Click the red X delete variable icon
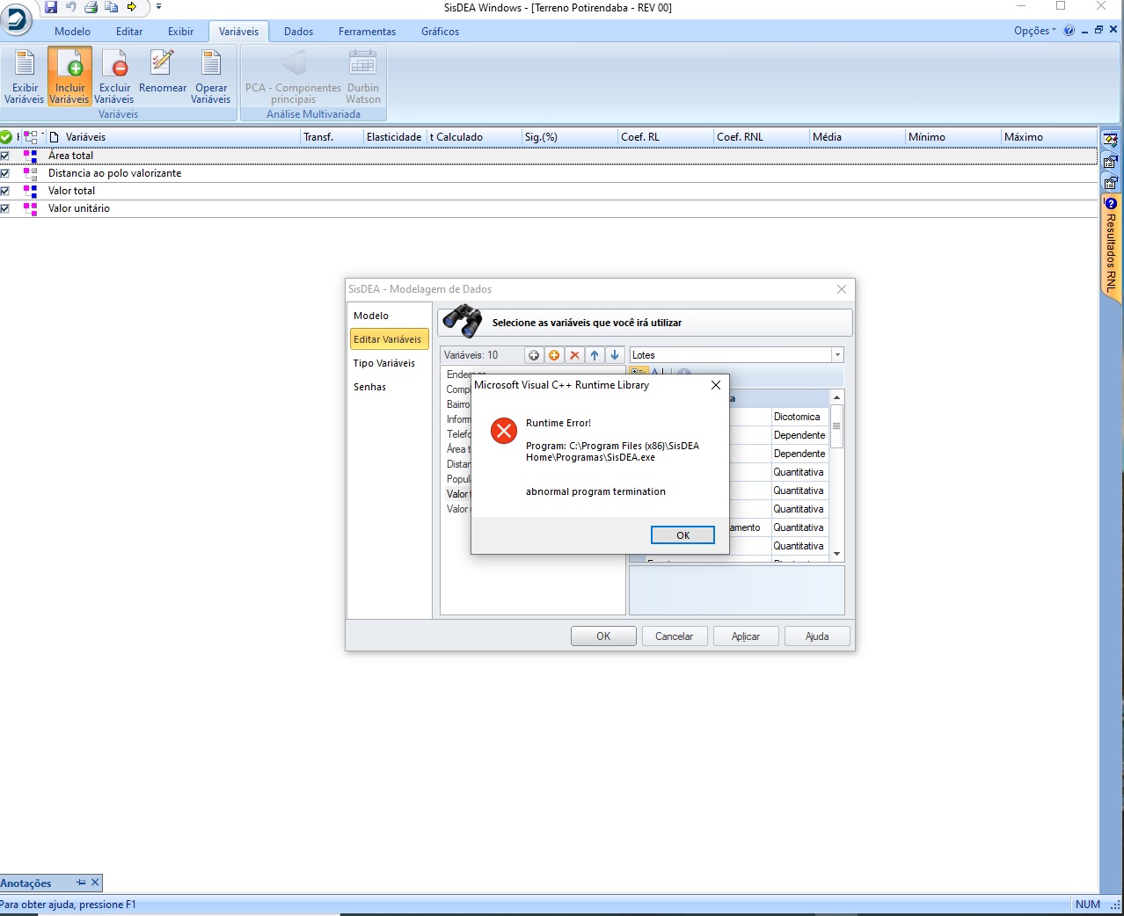Screen dimensions: 1124x916 [x=574, y=355]
